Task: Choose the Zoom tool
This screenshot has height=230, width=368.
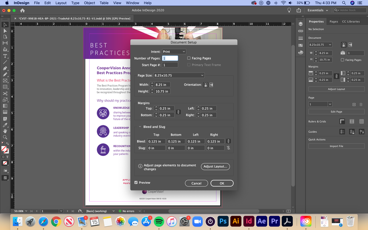Action: [5, 137]
